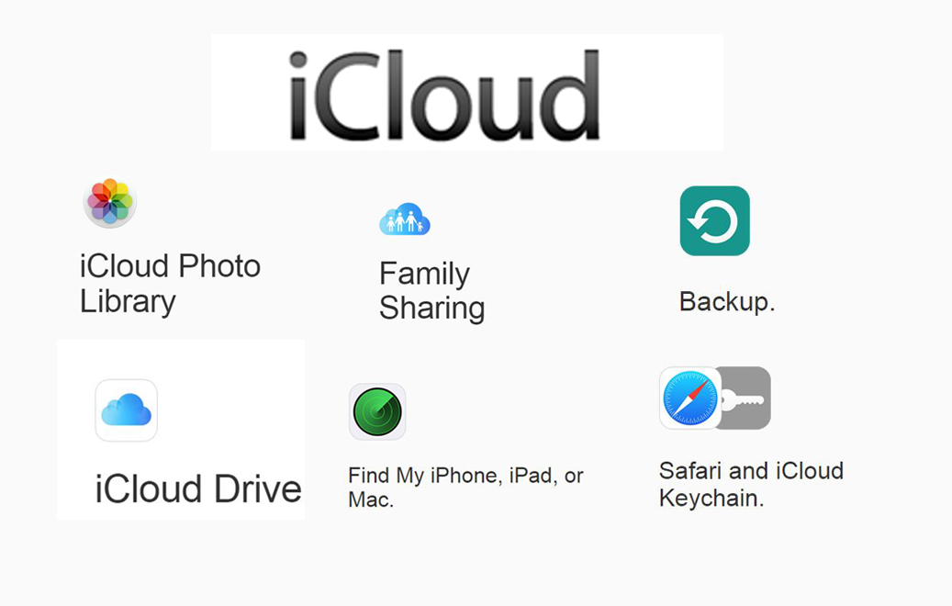Click the 'iCloud Drive' text label
The height and width of the screenshot is (606, 952).
(198, 489)
